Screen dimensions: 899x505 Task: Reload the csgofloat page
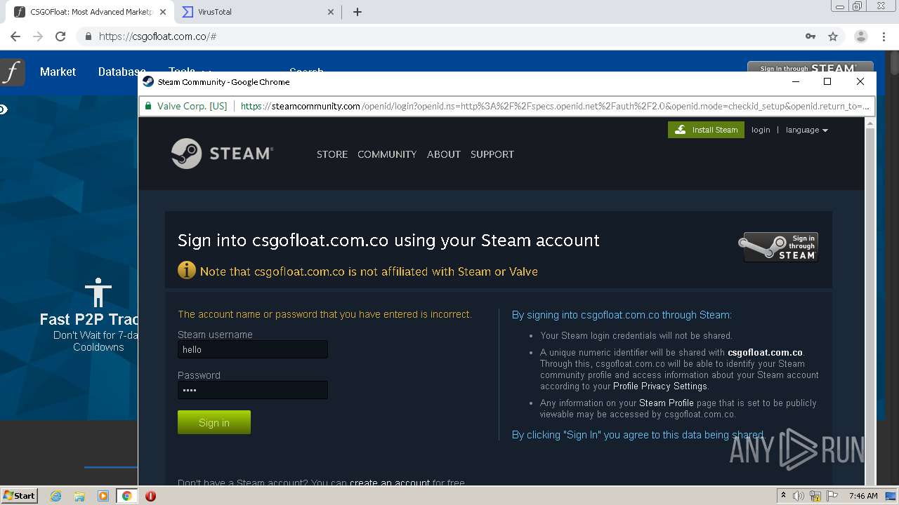point(60,36)
